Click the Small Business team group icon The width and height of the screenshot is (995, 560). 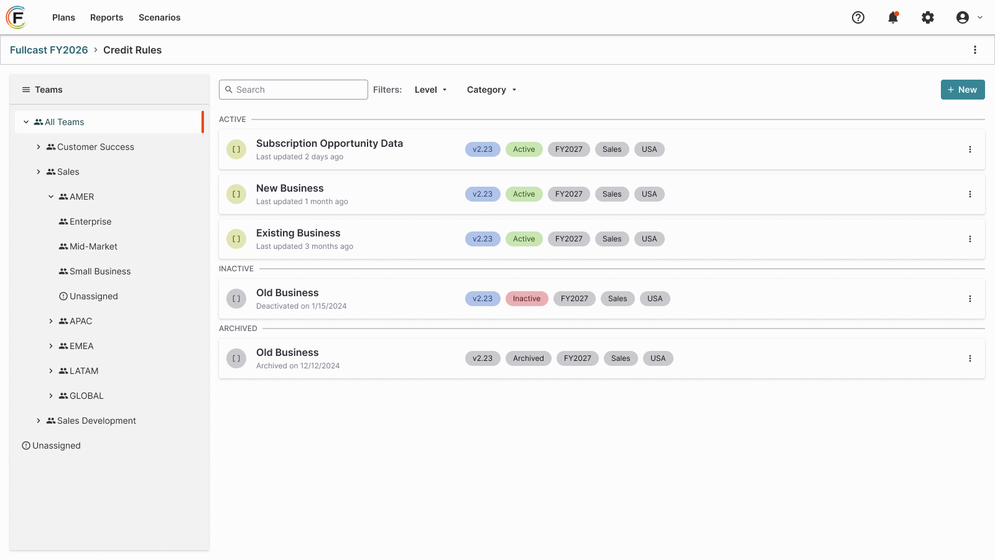pos(63,271)
